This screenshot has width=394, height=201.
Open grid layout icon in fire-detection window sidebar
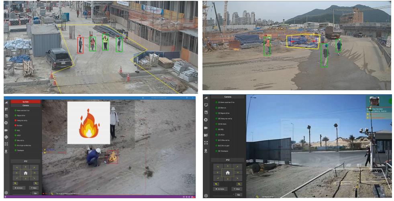tap(6, 109)
